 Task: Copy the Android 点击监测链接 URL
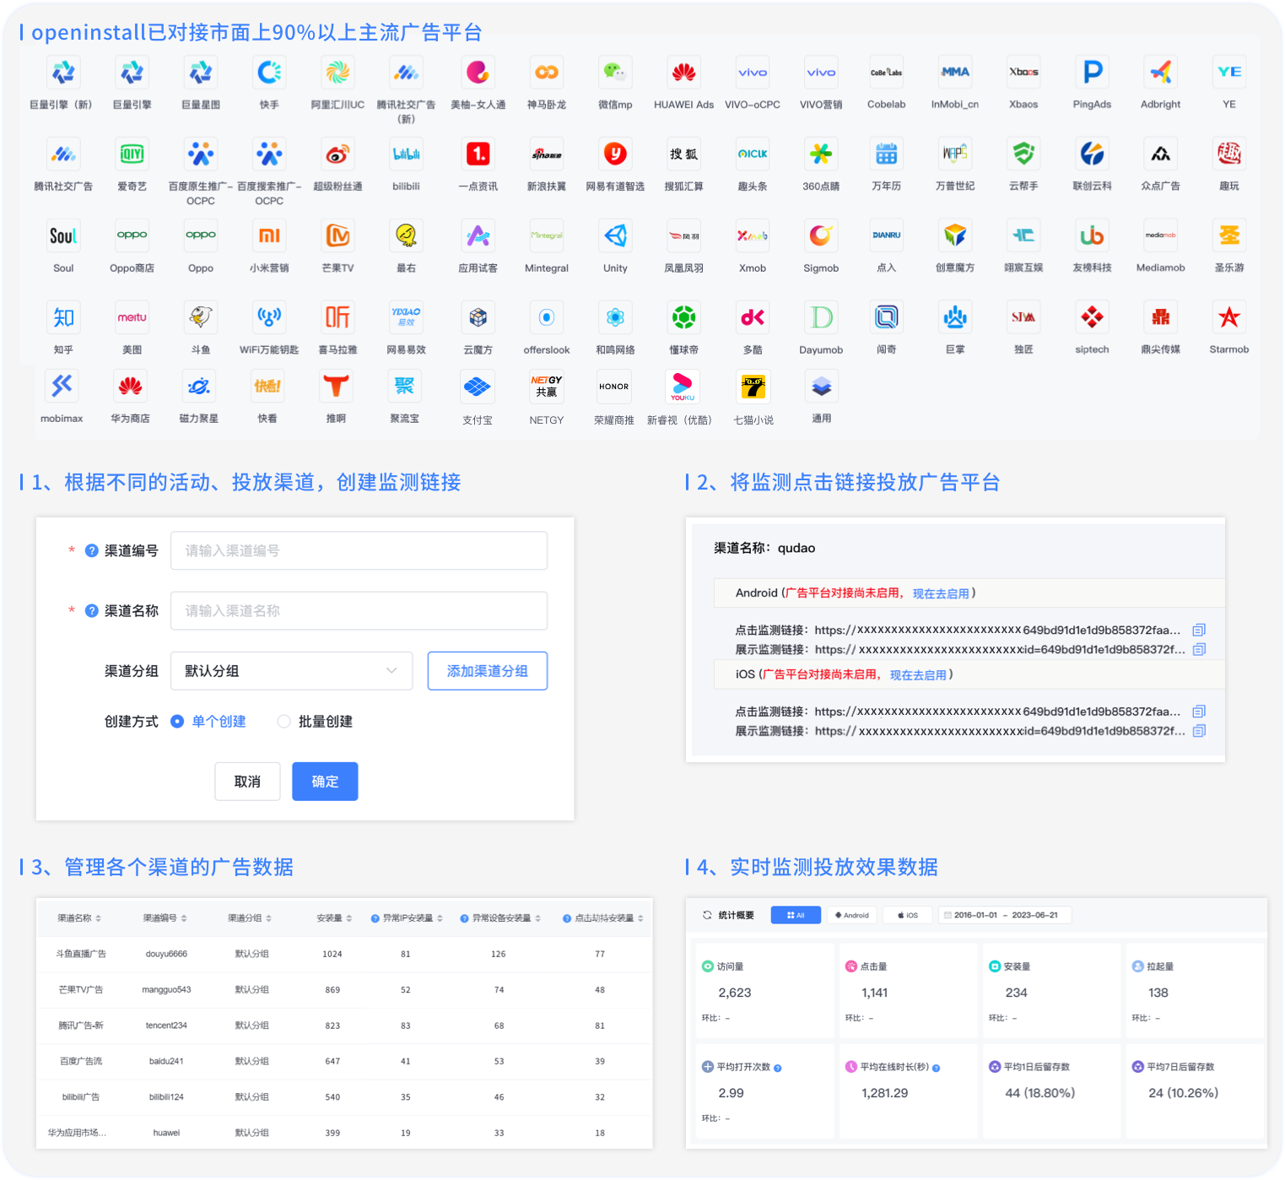pyautogui.click(x=1199, y=630)
